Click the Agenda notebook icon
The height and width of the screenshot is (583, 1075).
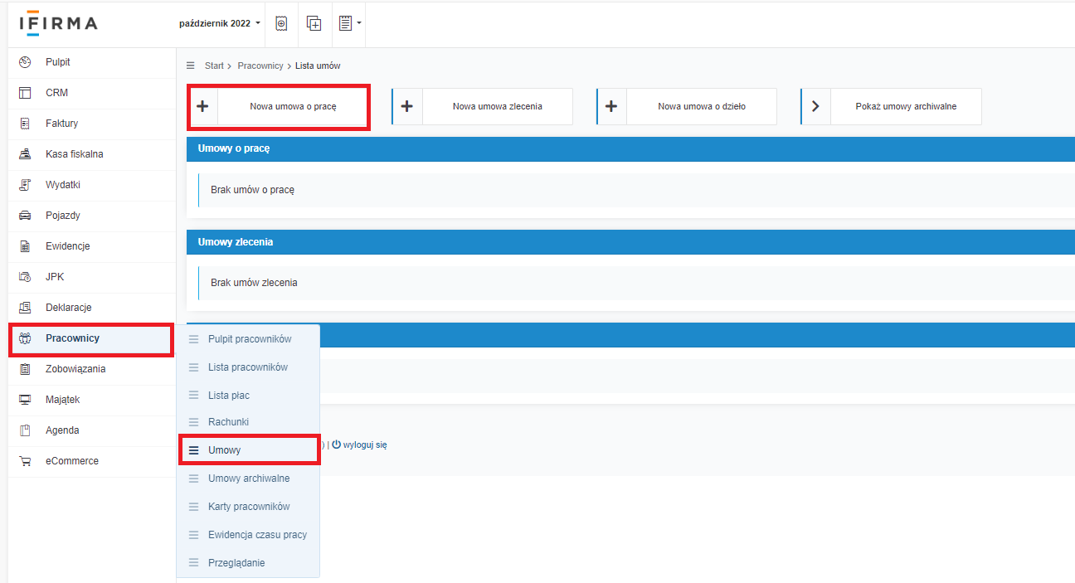pyautogui.click(x=25, y=430)
